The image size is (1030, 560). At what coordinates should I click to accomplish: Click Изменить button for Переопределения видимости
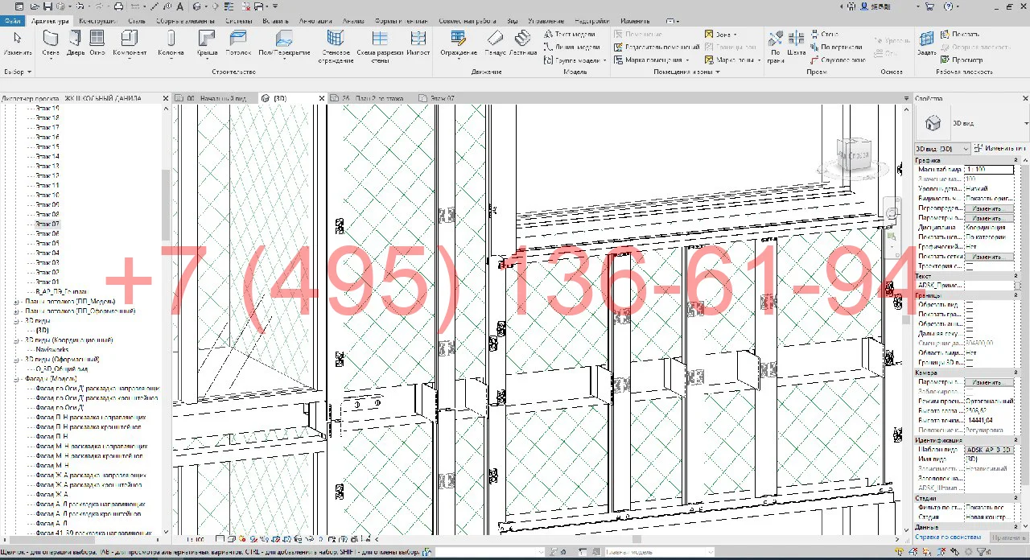point(988,208)
